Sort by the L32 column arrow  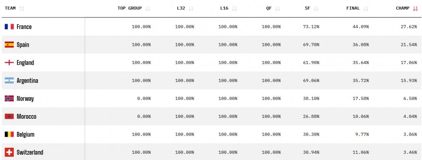pos(191,9)
